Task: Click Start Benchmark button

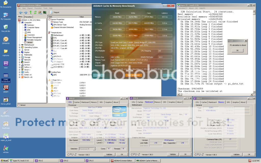Action: [x=134, y=75]
